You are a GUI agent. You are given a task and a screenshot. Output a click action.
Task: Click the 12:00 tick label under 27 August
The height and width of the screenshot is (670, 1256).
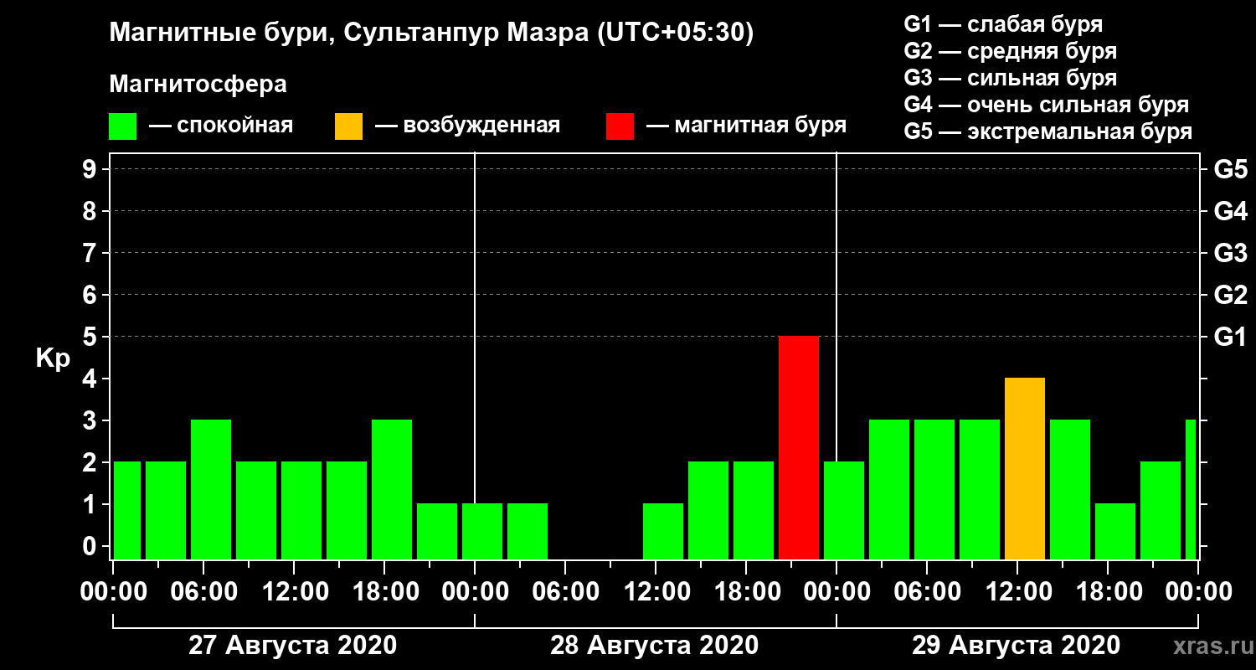point(295,591)
